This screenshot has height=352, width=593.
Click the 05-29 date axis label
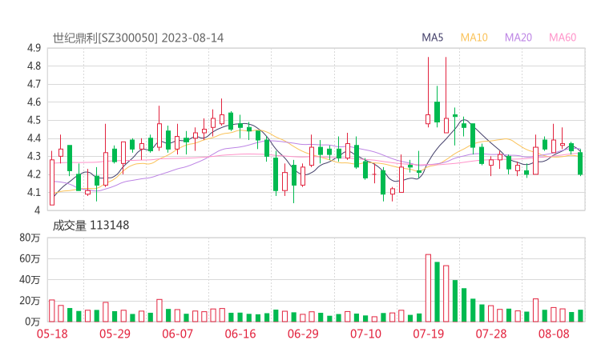click(x=115, y=334)
